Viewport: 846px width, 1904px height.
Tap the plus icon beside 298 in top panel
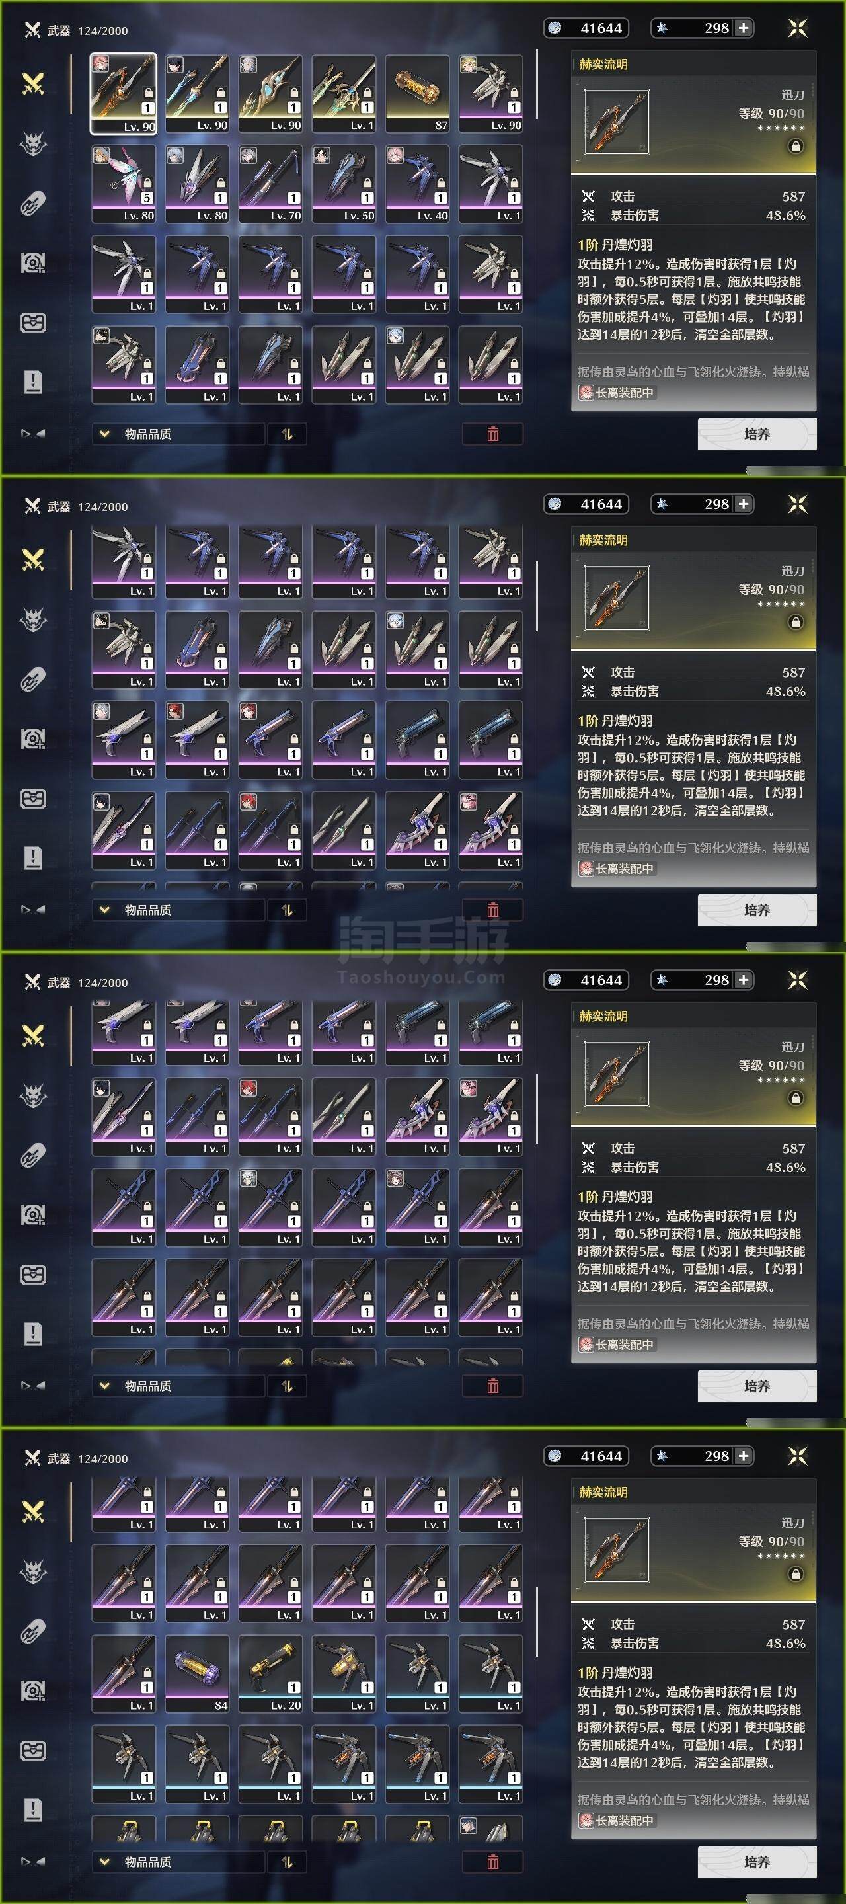[x=744, y=28]
